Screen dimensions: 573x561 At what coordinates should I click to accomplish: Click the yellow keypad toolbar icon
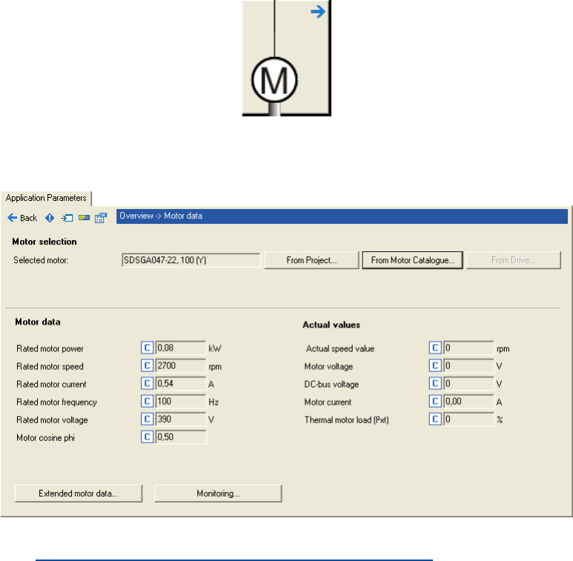84,218
